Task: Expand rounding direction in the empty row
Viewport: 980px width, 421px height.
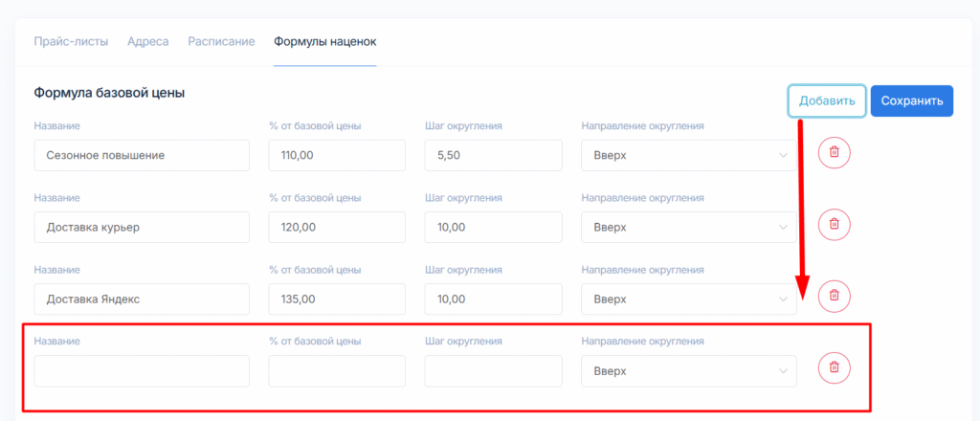Action: [688, 371]
